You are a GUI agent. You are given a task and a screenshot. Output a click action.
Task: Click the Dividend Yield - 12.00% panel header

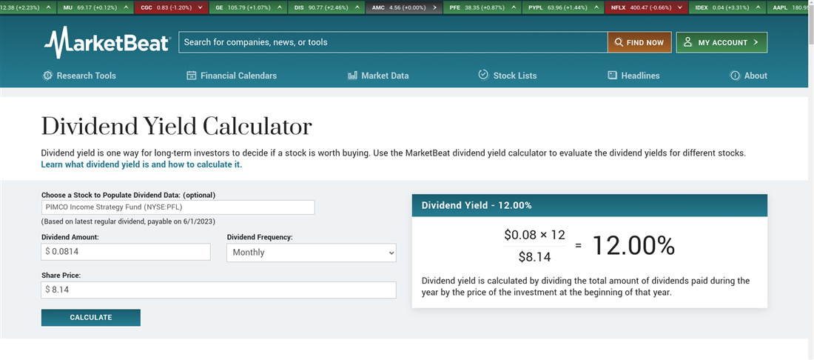click(x=589, y=205)
